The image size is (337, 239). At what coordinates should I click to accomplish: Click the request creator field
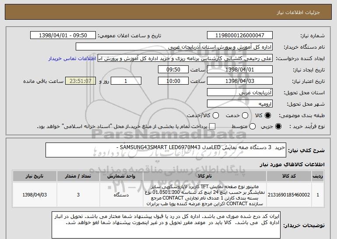point(185,58)
